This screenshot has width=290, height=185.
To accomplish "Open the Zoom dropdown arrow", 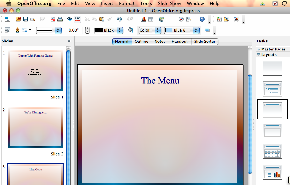I will tap(194, 19).
